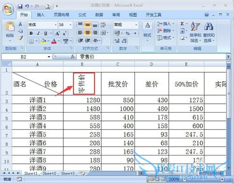Toggle Underline formatting
The width and height of the screenshot is (234, 184).
click(45, 33)
